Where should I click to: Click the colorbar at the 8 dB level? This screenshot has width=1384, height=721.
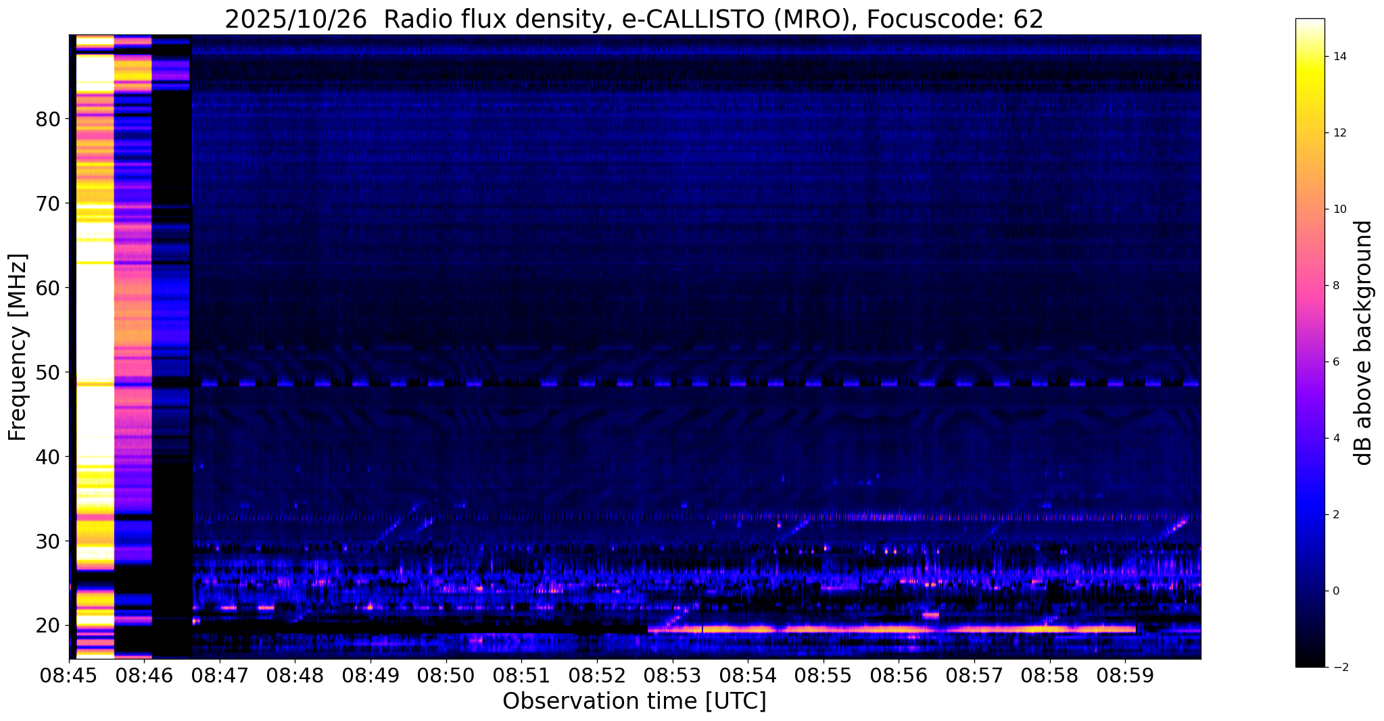click(1310, 285)
